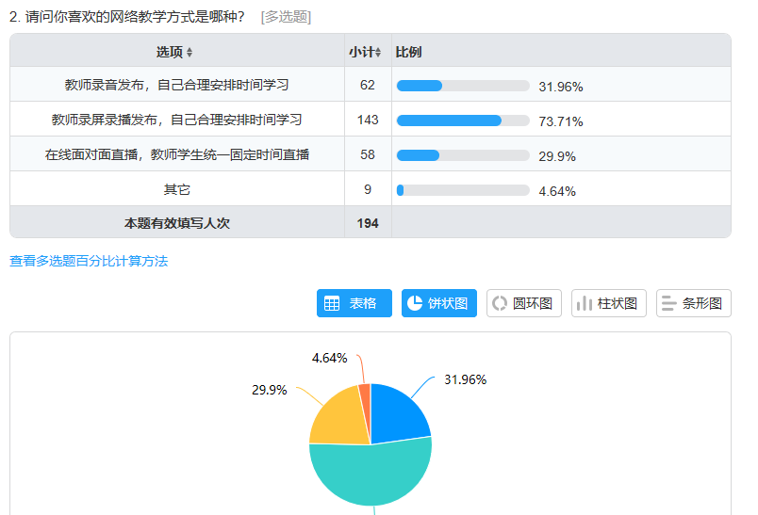
Task: Switch to 条形图 bar chart view
Action: pyautogui.click(x=694, y=303)
